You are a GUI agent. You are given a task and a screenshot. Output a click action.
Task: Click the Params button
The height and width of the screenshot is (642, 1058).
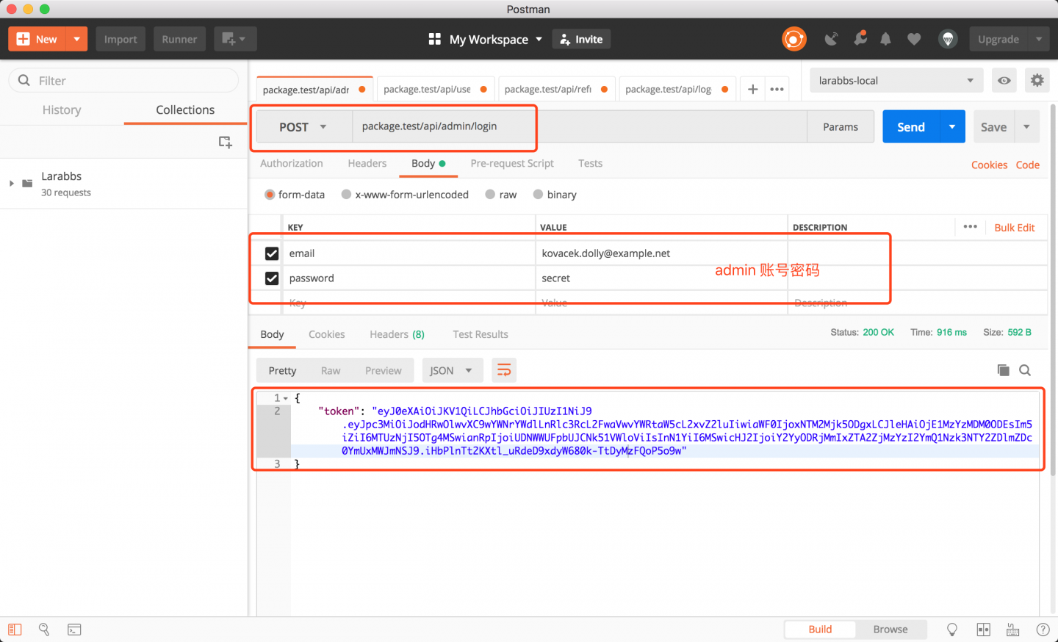(x=841, y=127)
